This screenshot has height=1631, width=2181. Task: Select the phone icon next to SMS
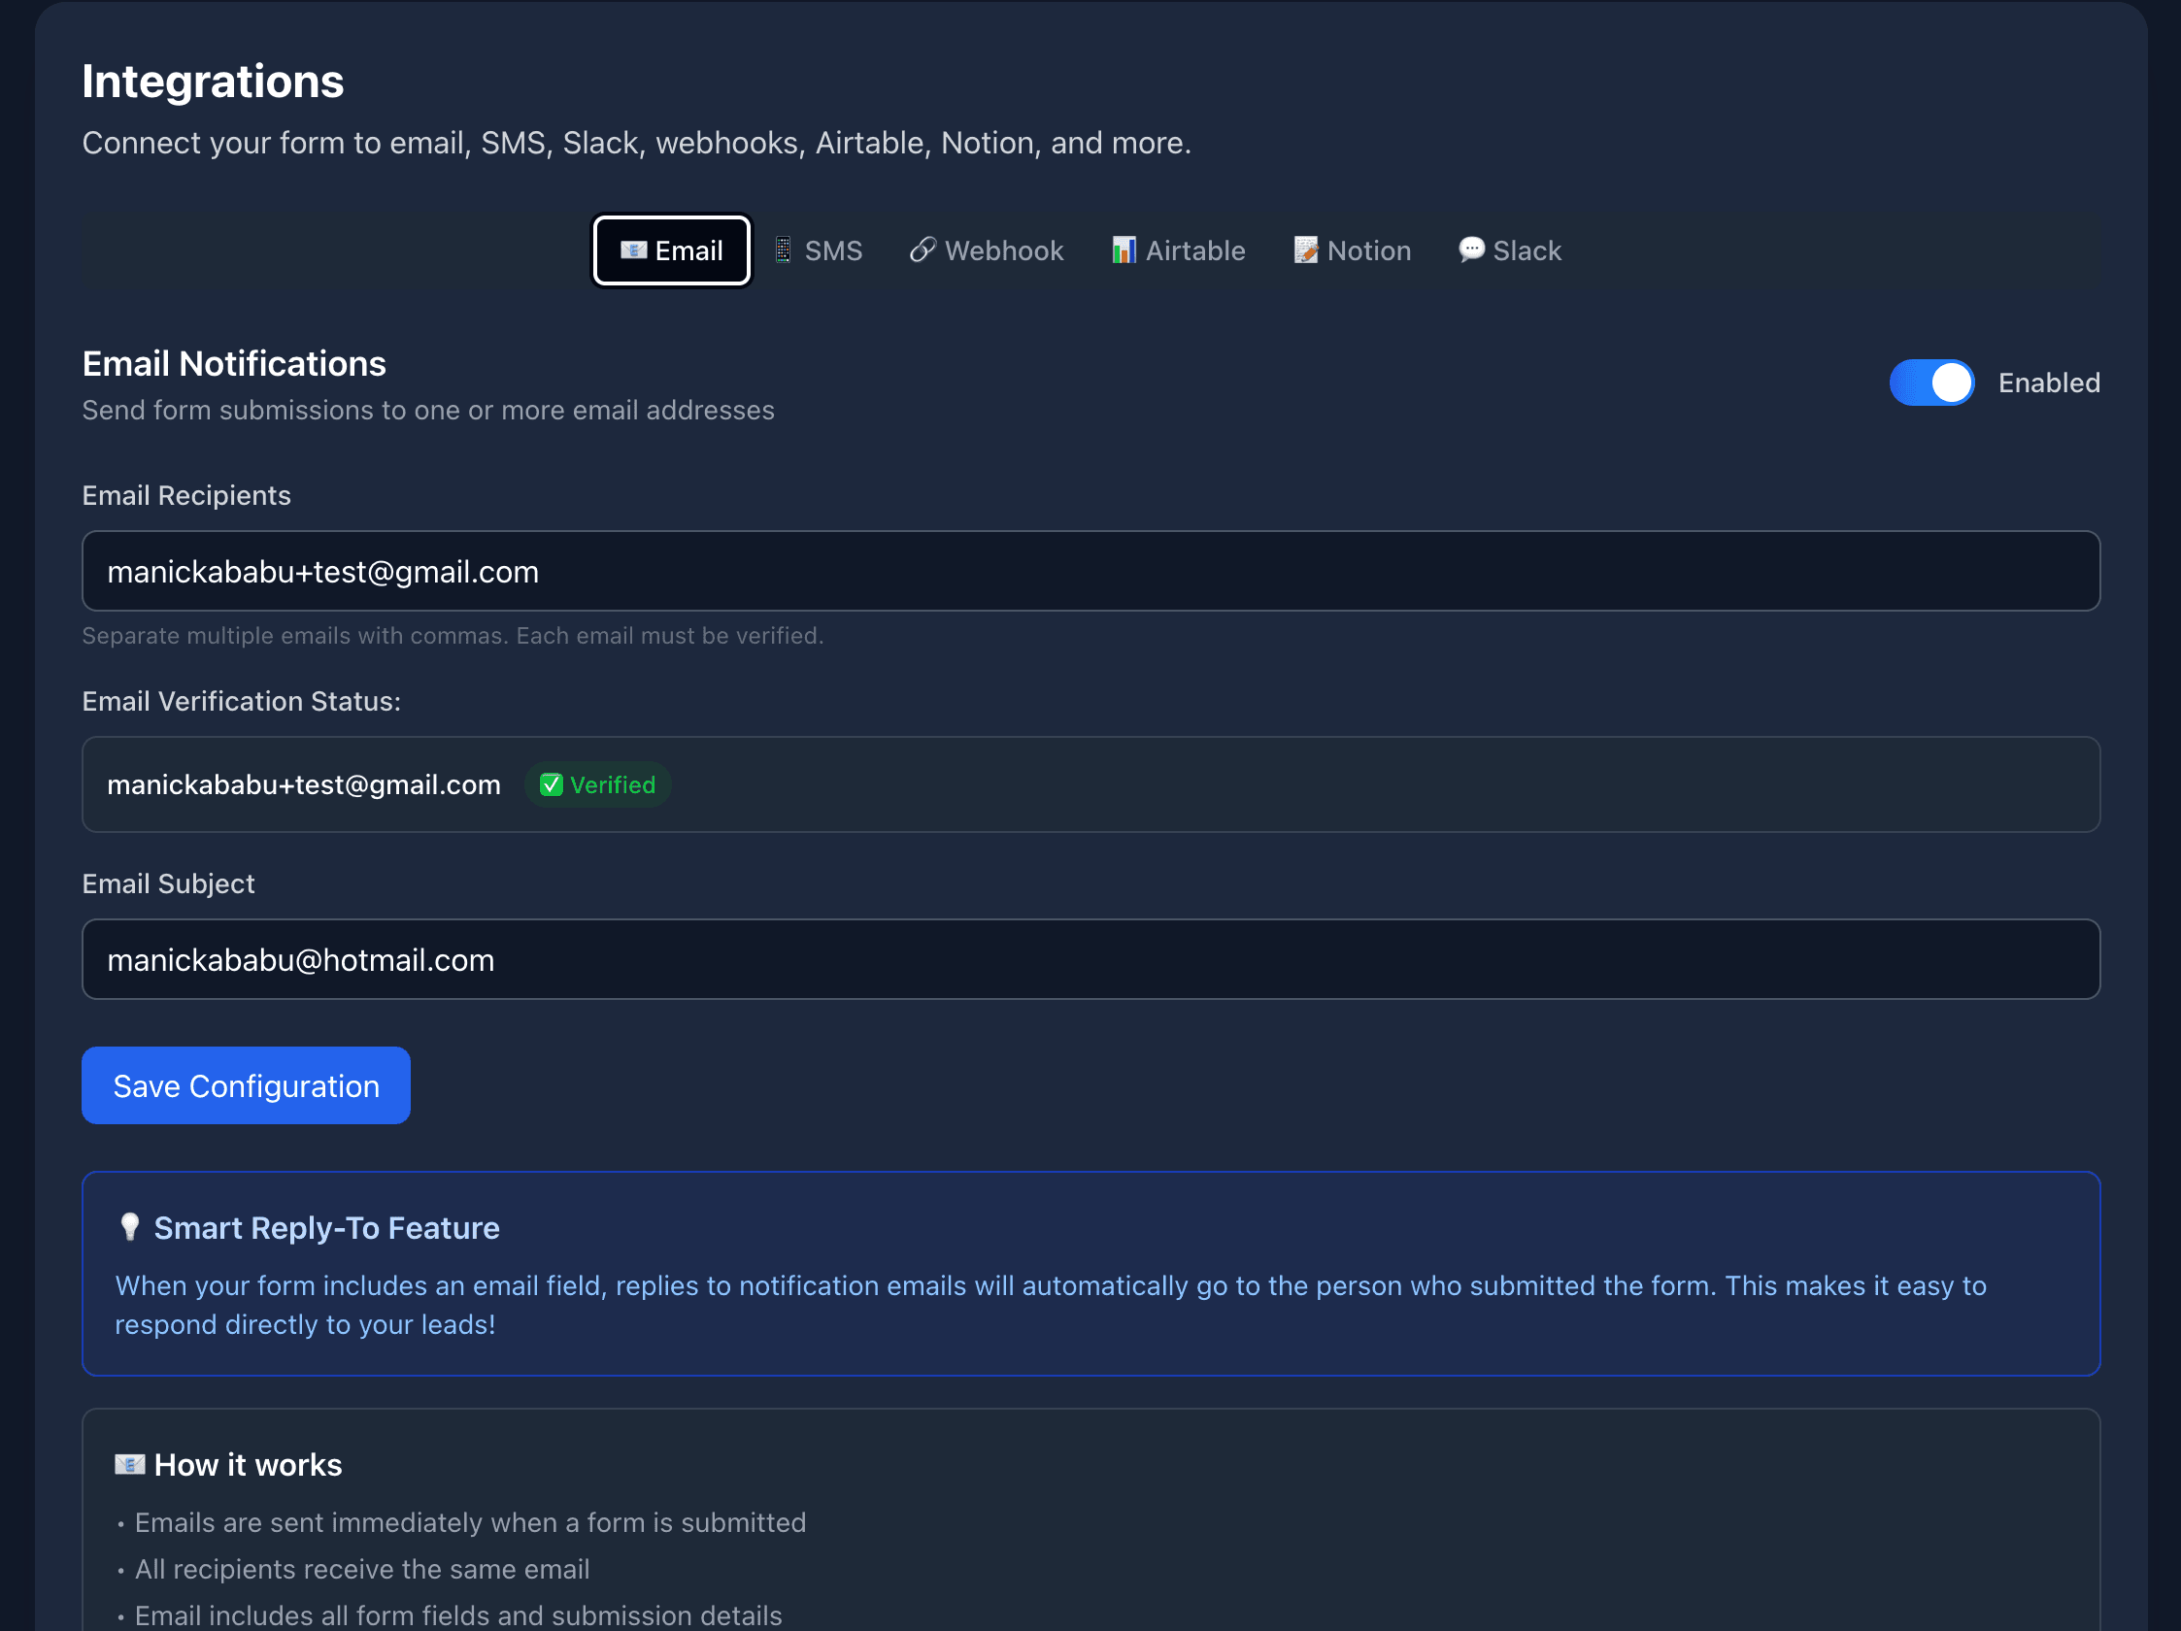coord(783,250)
